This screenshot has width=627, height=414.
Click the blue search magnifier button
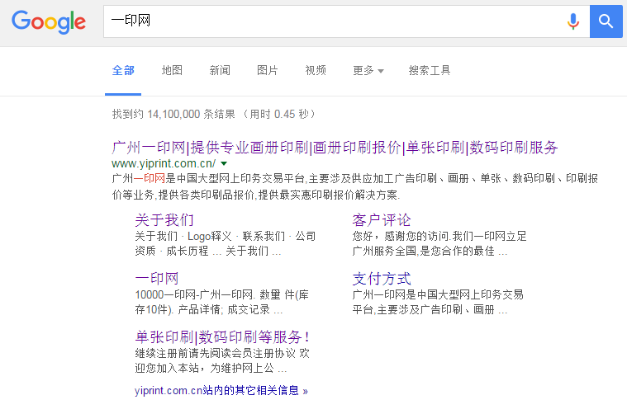(x=606, y=21)
